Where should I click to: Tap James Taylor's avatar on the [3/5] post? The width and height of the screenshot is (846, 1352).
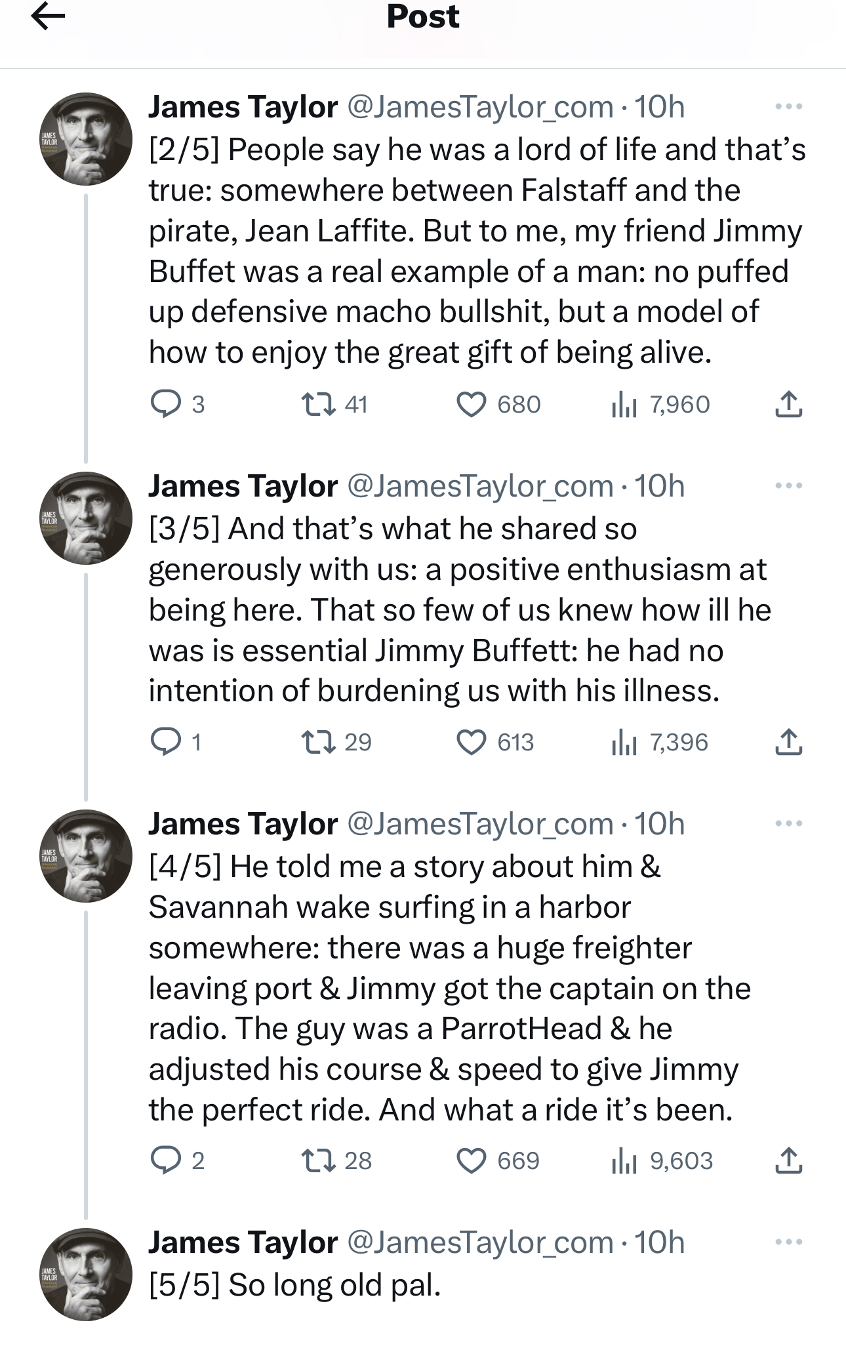tap(86, 518)
